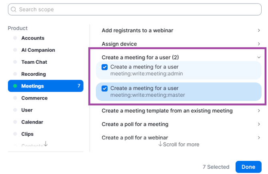Select the Calendar product category
The width and height of the screenshot is (268, 174).
[32, 122]
